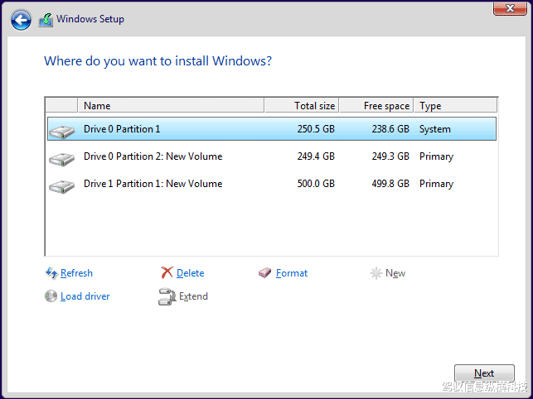The image size is (533, 399).
Task: Click the Windows Setup title icon
Action: 46,20
